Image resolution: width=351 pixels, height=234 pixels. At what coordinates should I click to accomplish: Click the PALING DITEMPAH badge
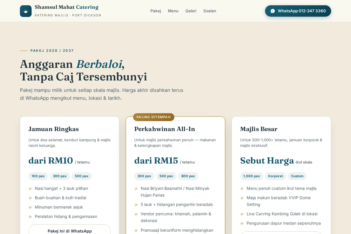(x=154, y=117)
